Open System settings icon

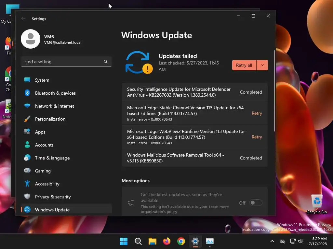pos(27,80)
